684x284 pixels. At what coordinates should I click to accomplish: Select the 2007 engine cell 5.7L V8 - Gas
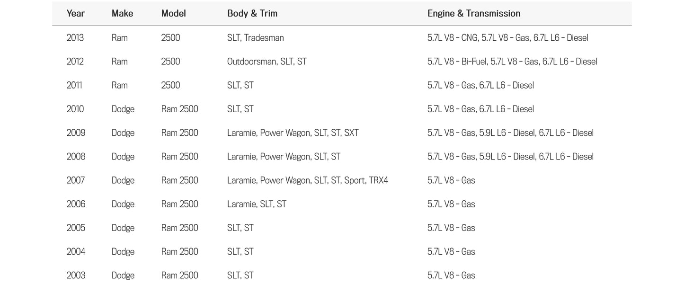point(451,180)
